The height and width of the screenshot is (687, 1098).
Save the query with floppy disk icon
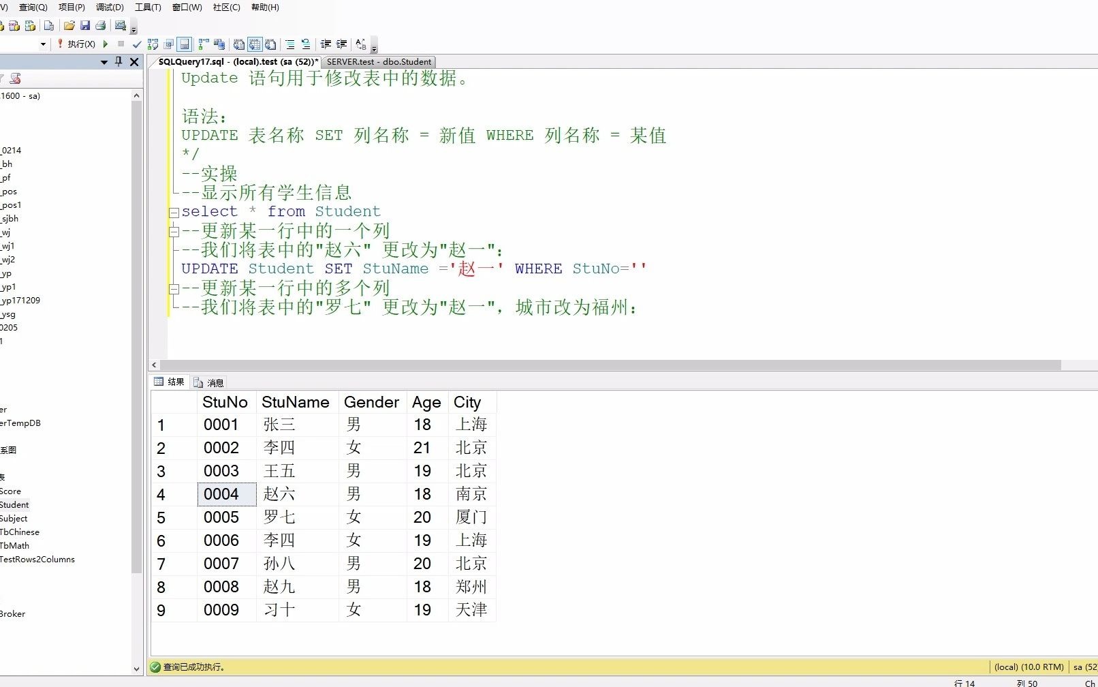coord(85,26)
